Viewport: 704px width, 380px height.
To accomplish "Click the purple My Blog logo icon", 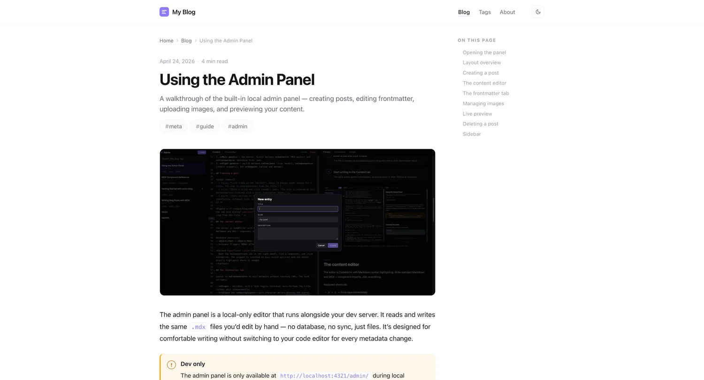I will coord(164,12).
